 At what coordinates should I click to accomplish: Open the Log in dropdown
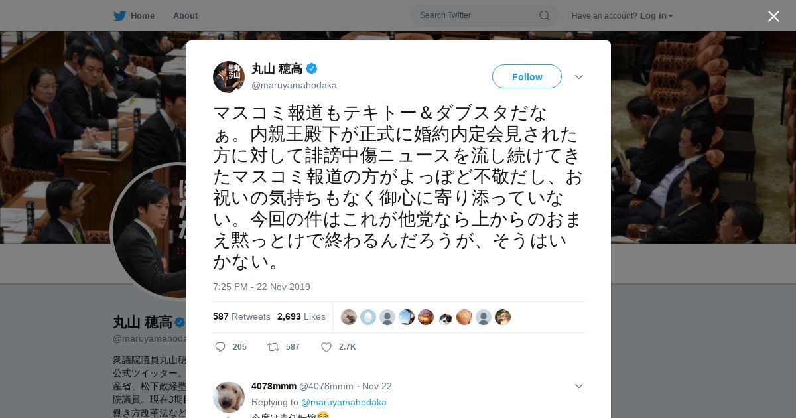tap(657, 15)
